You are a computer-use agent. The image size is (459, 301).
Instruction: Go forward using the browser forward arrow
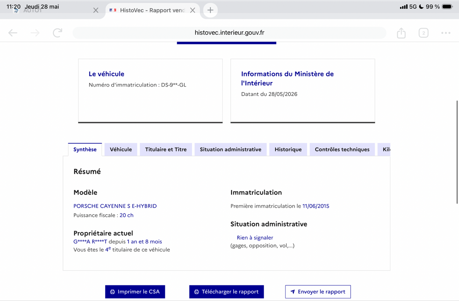click(x=35, y=33)
